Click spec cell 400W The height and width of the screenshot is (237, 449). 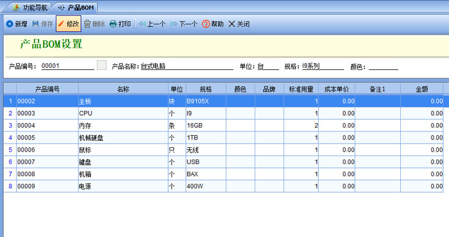206,186
